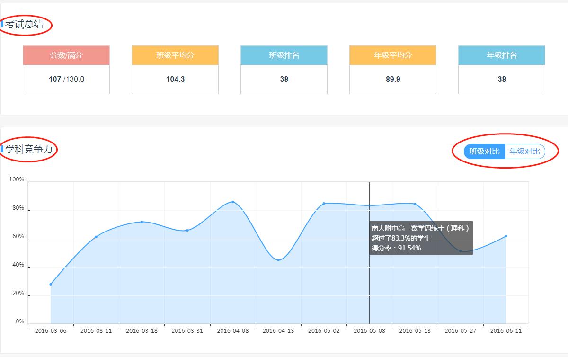Screen dimensions: 568x357
Task: Click the dip data point at 2016-04-13
Action: point(278,260)
